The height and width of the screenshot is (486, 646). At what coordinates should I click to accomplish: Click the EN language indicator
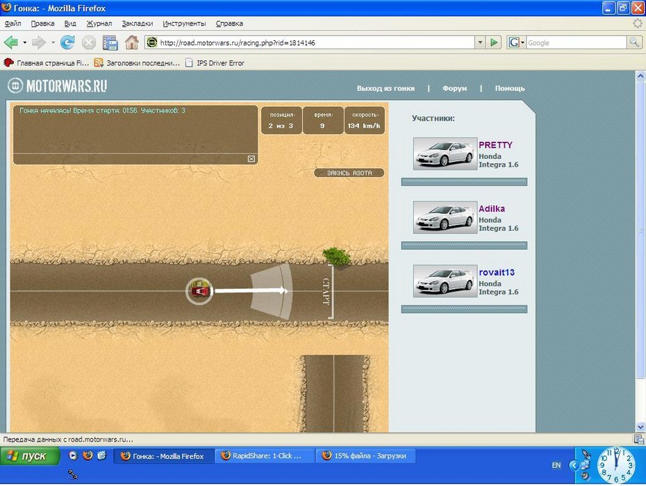(x=556, y=465)
